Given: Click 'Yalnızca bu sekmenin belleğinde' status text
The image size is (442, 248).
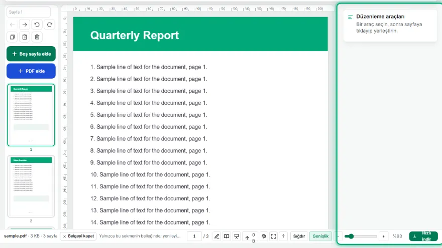Looking at the screenshot, I should point(140,236).
